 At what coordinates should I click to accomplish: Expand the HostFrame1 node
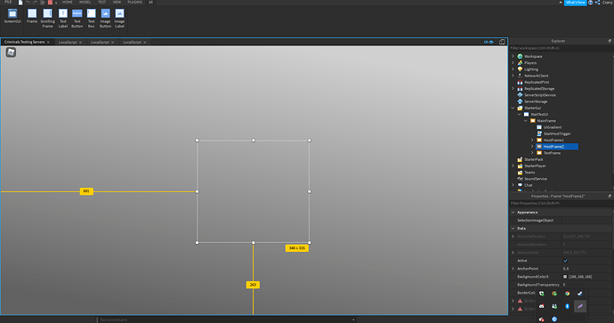pyautogui.click(x=532, y=141)
